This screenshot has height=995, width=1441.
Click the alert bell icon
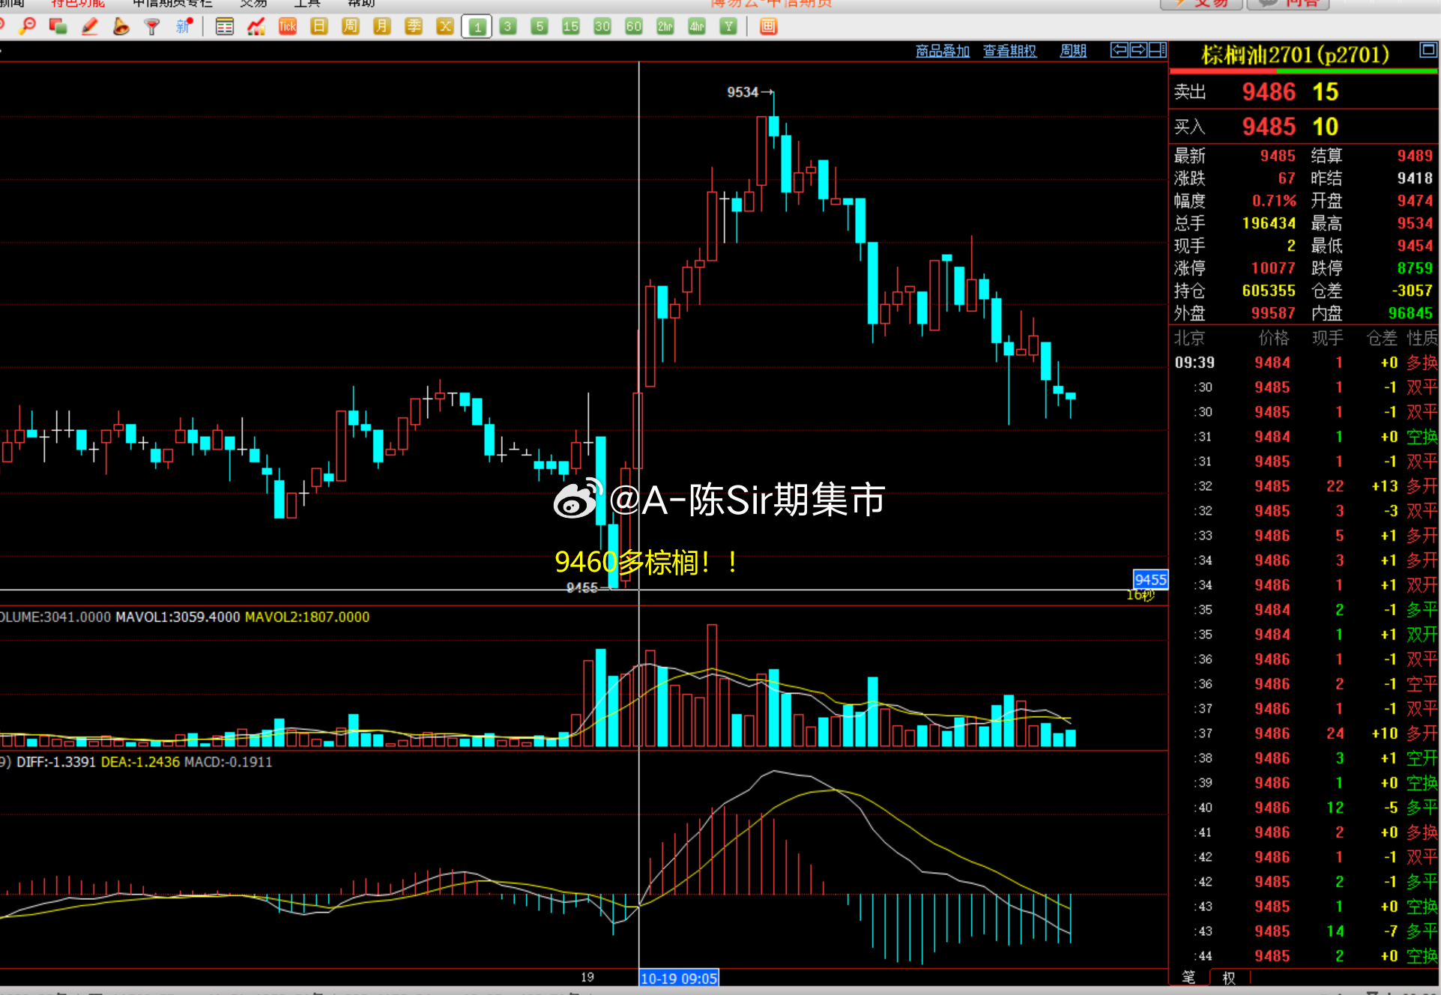pos(121,27)
